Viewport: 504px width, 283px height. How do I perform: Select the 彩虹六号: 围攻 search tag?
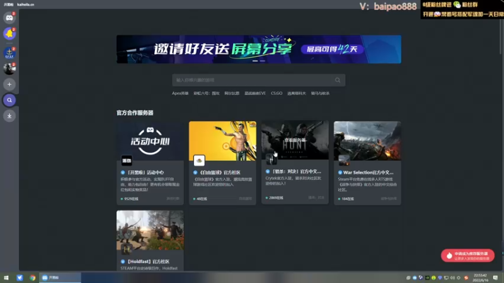207,93
